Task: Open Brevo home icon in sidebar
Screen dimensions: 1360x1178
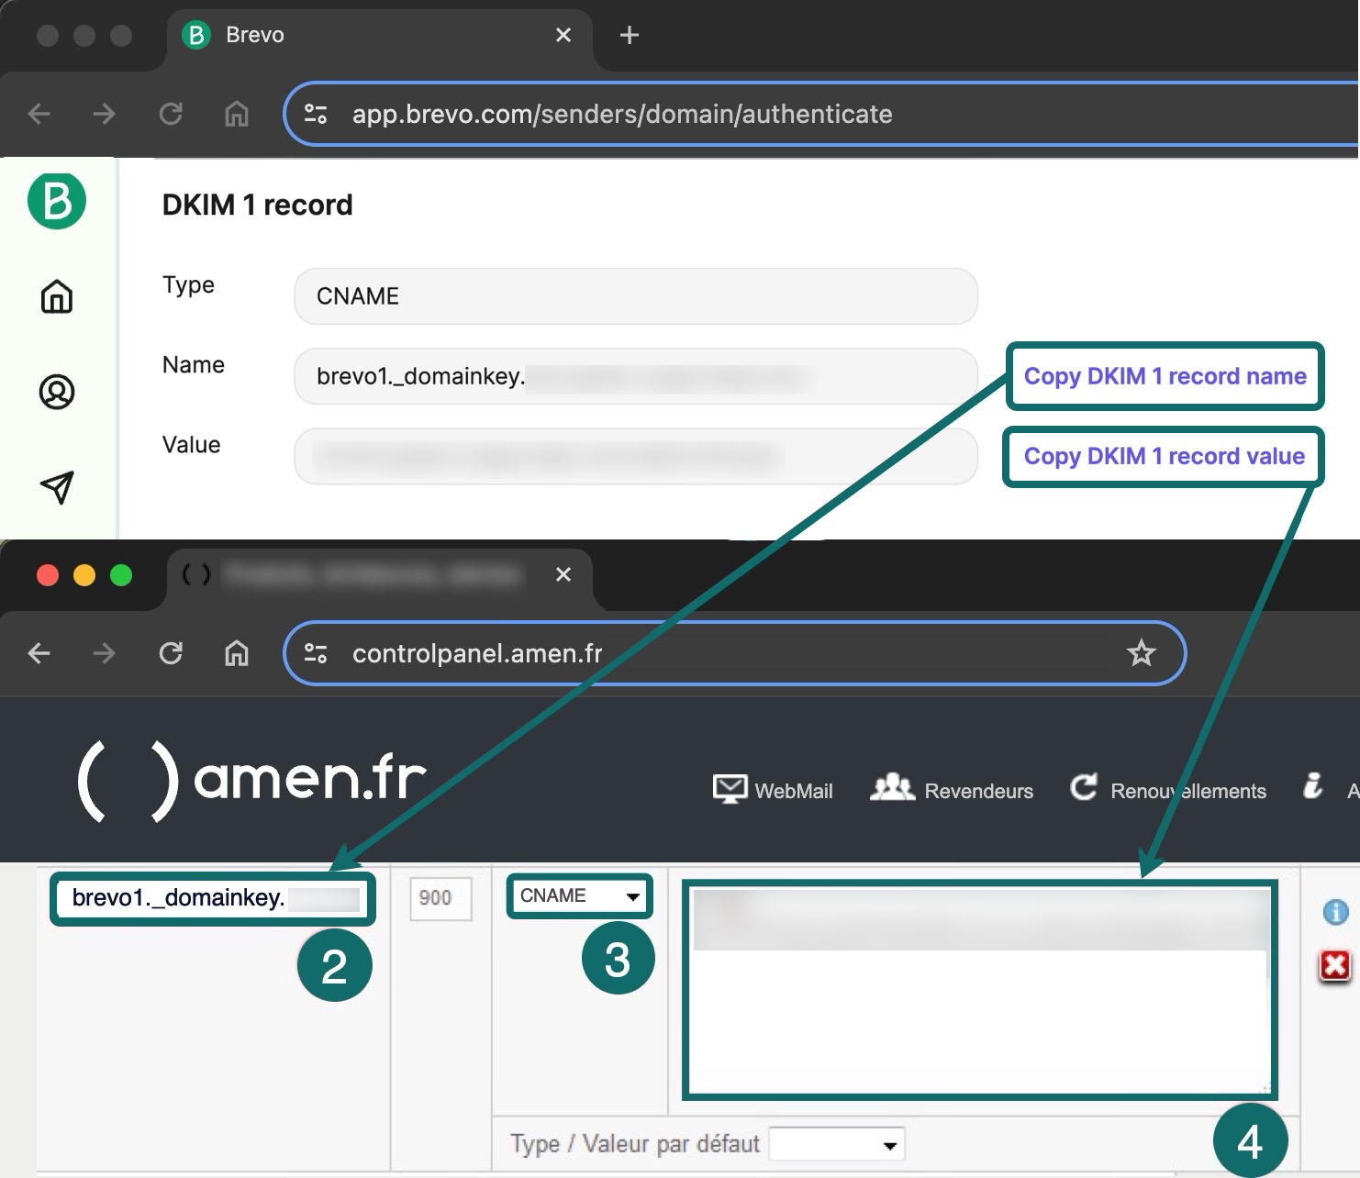Action: 57,296
